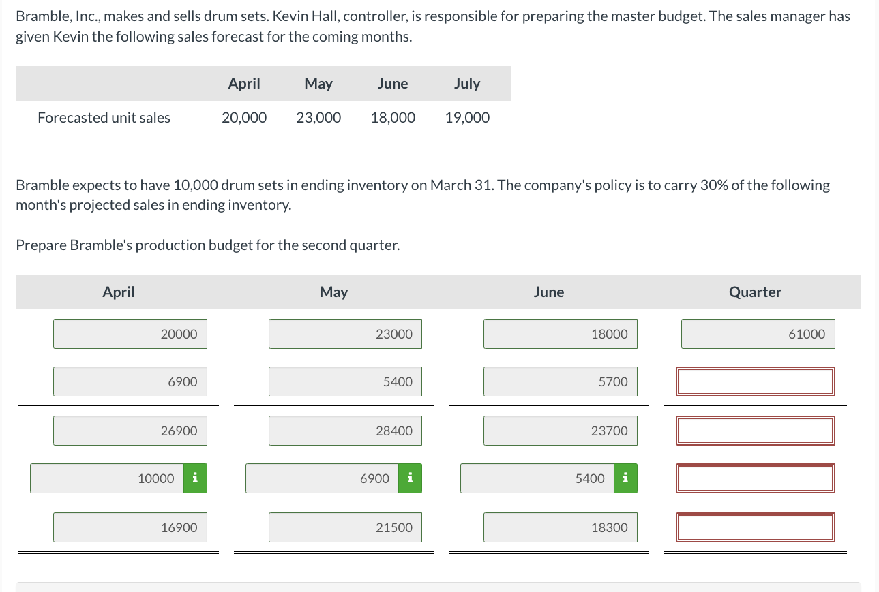Select the April 16900 production field
This screenshot has height=592, width=879.
tap(130, 527)
